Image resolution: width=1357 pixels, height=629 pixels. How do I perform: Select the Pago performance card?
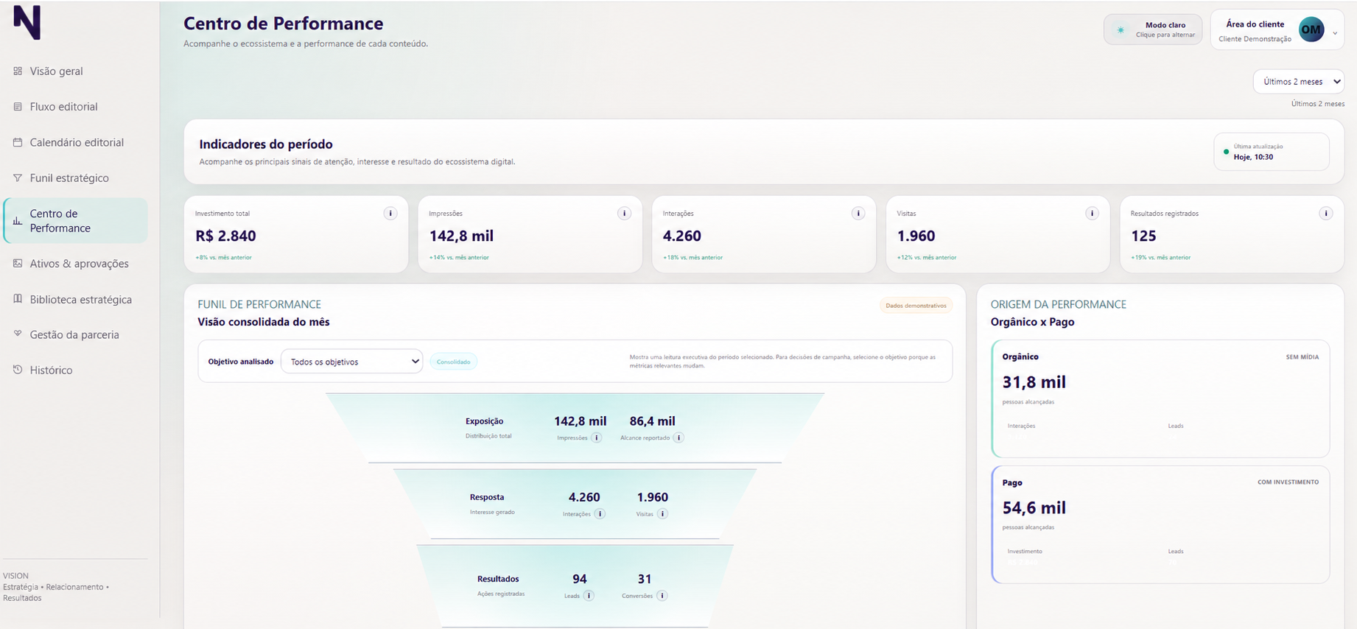pos(1160,524)
